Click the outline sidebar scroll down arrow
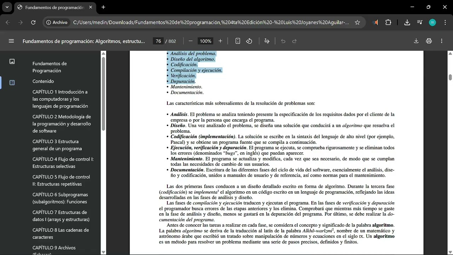Screen dimensions: 453x255 (x=103, y=252)
